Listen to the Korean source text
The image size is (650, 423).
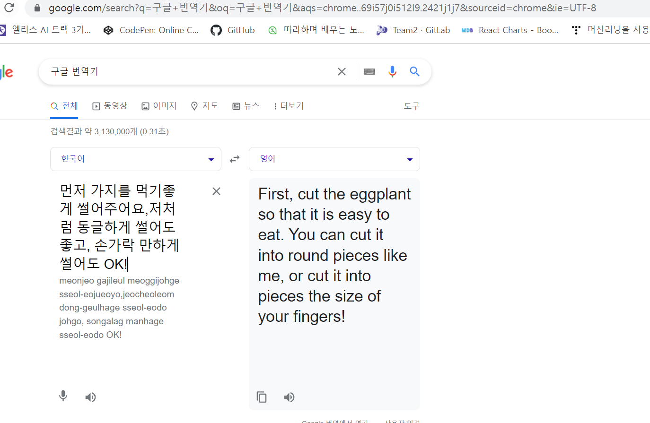[x=90, y=397]
